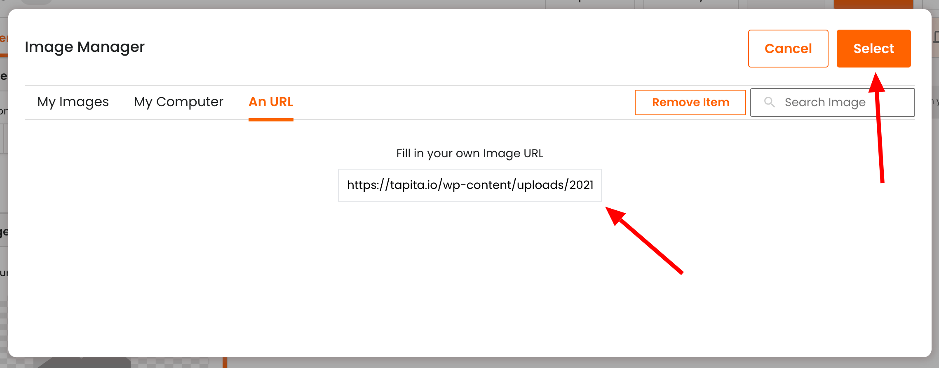Click into the tapita.io image URL field
The height and width of the screenshot is (368, 939).
(x=470, y=185)
